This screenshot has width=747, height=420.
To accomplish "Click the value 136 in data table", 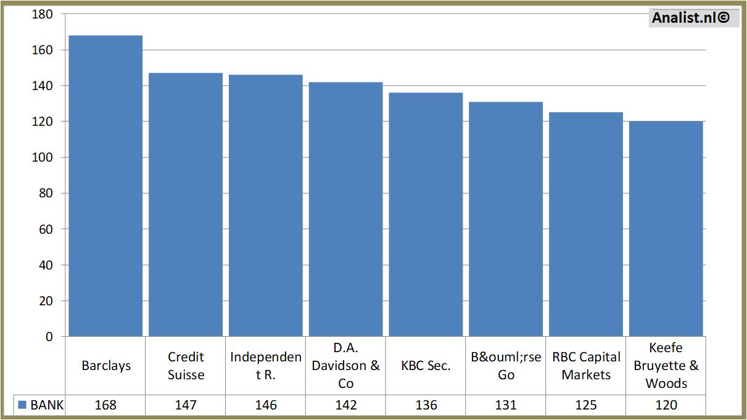I will point(426,405).
